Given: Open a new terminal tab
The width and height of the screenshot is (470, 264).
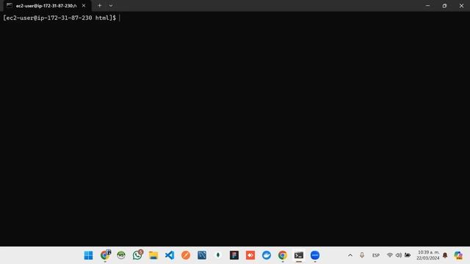Looking at the screenshot, I should coord(100,5).
